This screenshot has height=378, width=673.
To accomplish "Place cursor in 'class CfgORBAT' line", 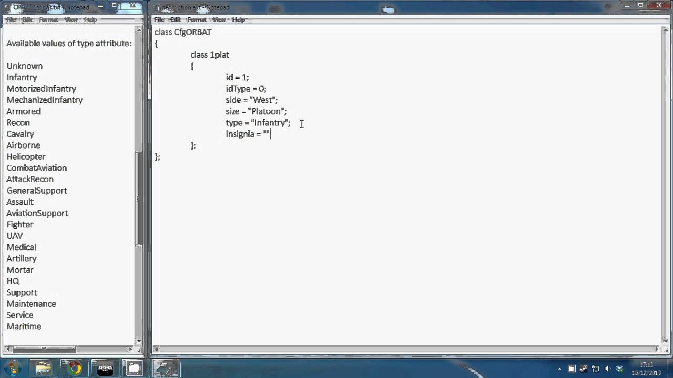I will click(183, 32).
